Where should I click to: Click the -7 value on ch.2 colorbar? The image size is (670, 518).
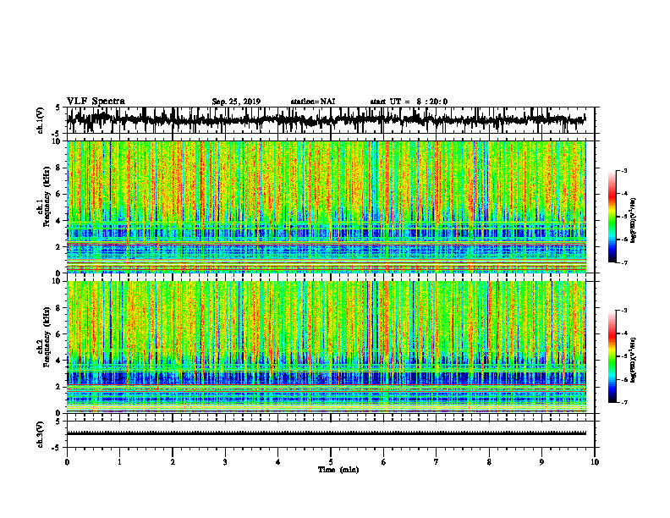pyautogui.click(x=624, y=403)
